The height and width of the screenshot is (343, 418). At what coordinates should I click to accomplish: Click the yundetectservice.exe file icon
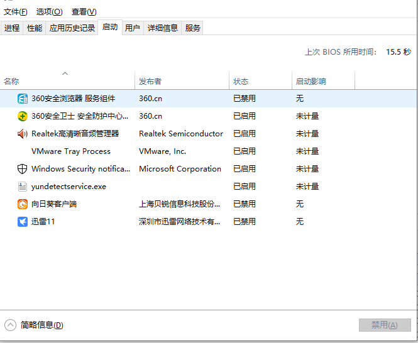(x=23, y=187)
